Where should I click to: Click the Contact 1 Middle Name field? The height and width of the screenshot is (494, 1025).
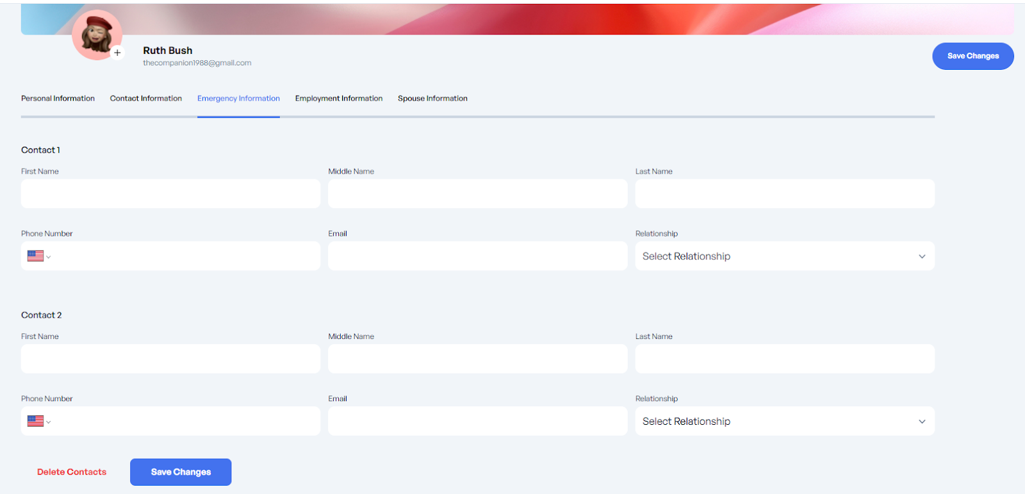click(477, 193)
